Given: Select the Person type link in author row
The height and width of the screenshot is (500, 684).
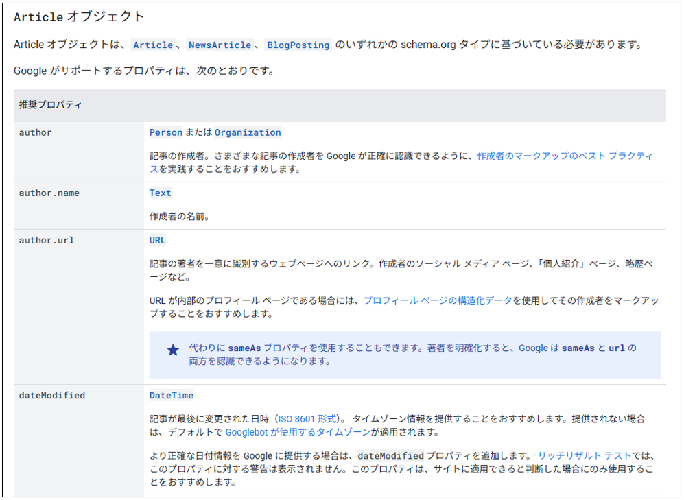Looking at the screenshot, I should click(x=166, y=132).
